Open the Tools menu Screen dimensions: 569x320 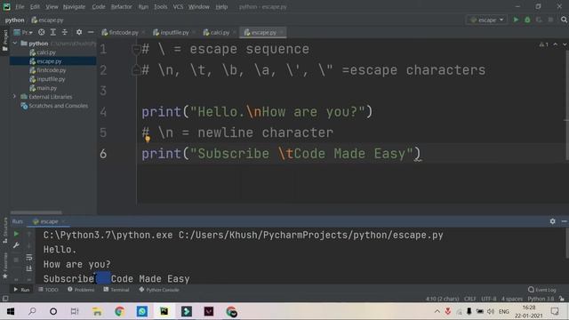pos(160,6)
